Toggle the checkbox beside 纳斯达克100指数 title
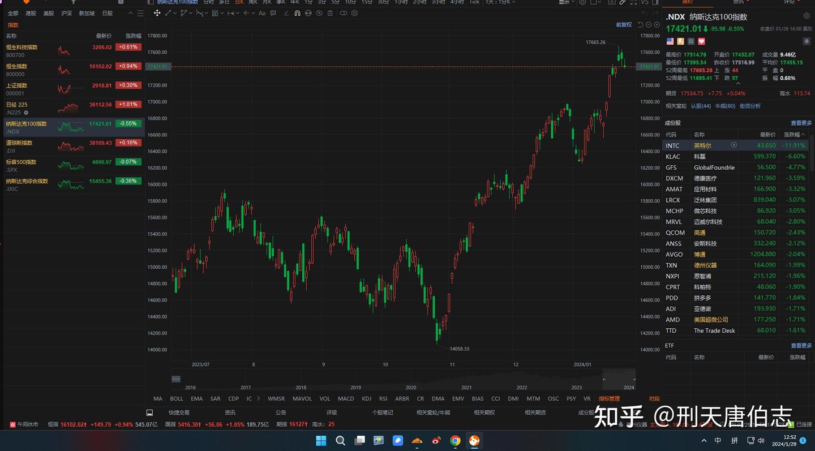This screenshot has width=815, height=451. (x=151, y=3)
